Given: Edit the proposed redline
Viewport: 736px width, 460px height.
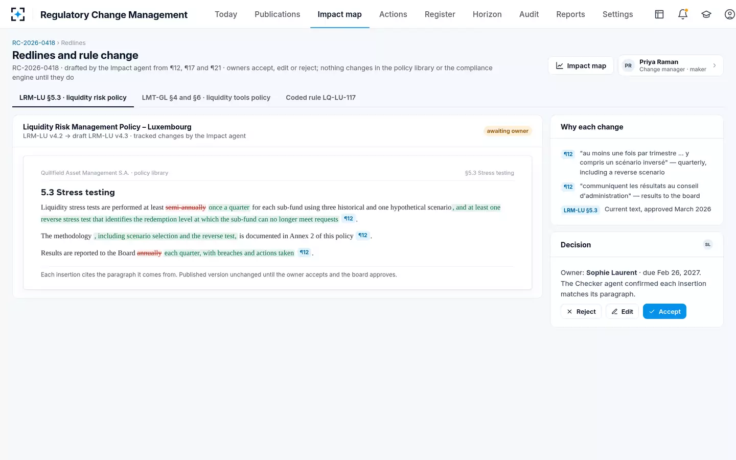Looking at the screenshot, I should (622, 311).
